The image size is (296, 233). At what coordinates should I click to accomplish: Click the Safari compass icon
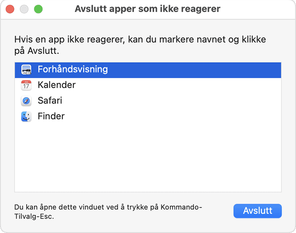(x=26, y=101)
